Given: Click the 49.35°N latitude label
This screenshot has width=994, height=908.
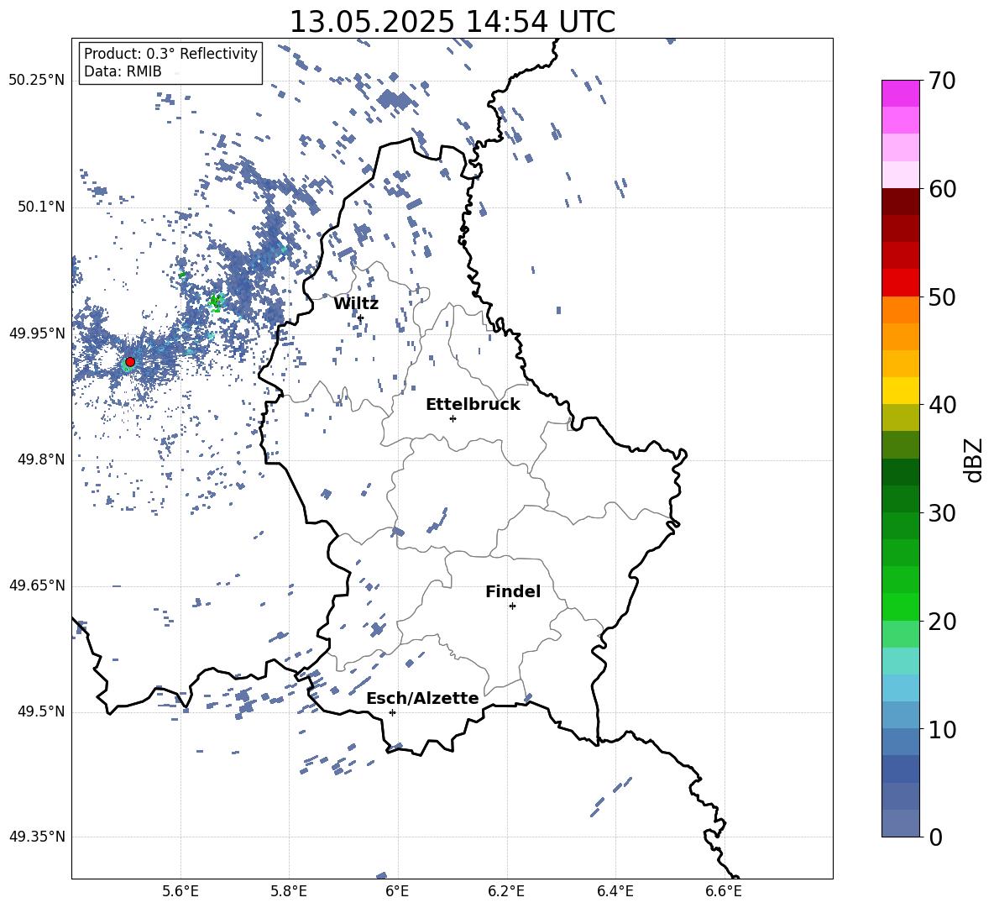Looking at the screenshot, I should coord(37,837).
